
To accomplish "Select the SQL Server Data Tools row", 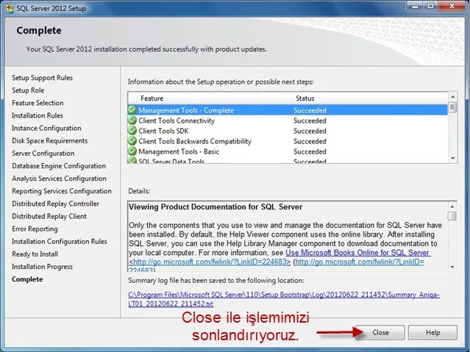I will pos(288,160).
